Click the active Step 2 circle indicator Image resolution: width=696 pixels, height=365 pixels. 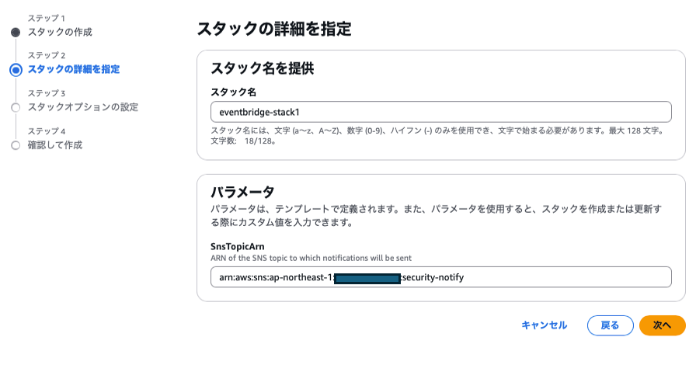[x=16, y=70]
